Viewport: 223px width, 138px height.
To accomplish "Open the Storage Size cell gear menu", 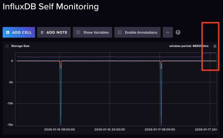I will tap(215, 46).
